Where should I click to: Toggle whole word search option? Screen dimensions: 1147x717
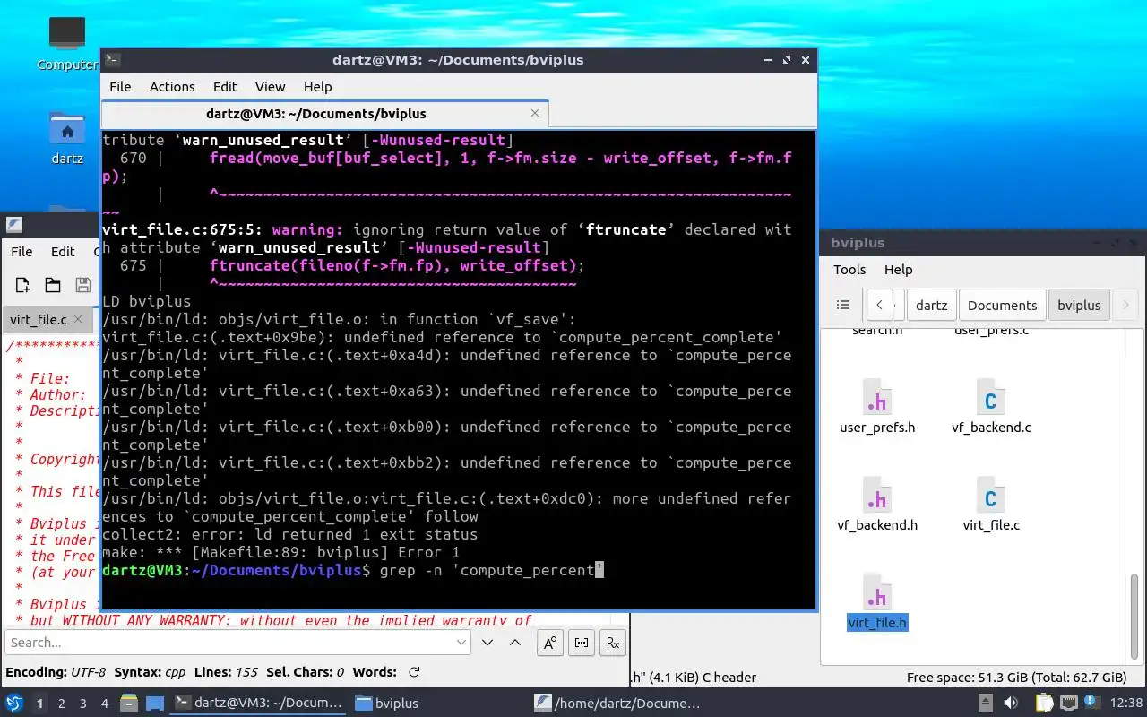[x=582, y=643]
